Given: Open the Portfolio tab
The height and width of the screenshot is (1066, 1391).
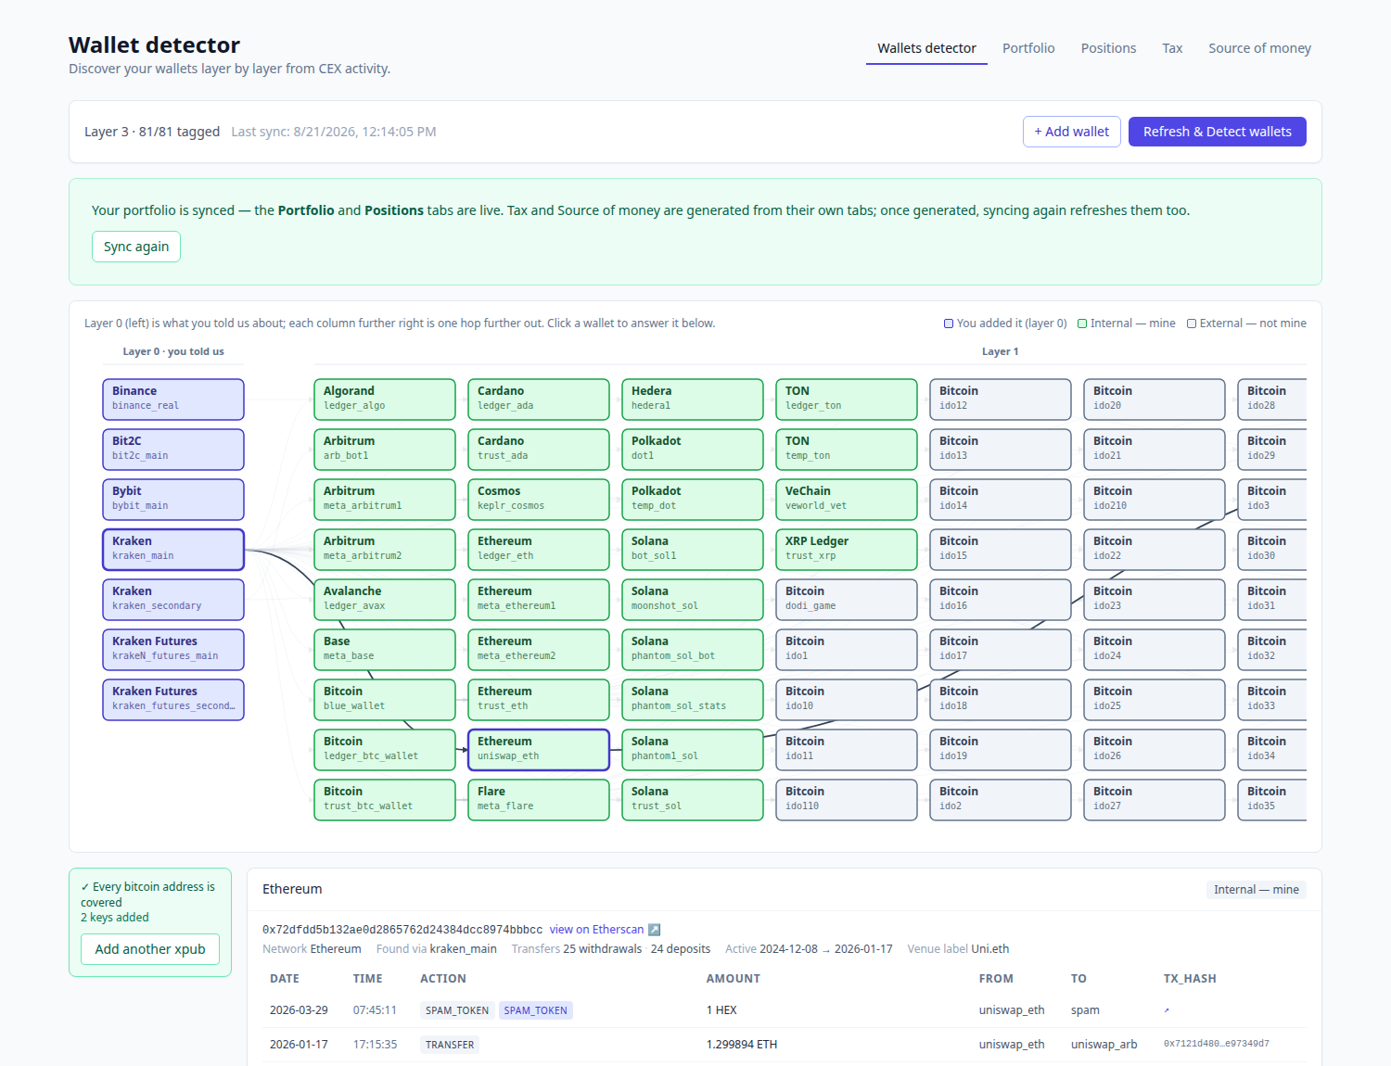Looking at the screenshot, I should pos(1028,48).
